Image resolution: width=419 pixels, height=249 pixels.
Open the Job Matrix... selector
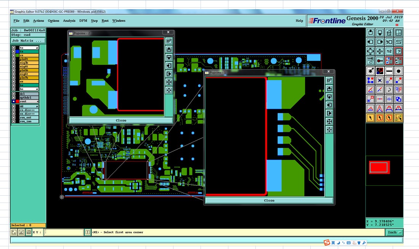point(28,41)
